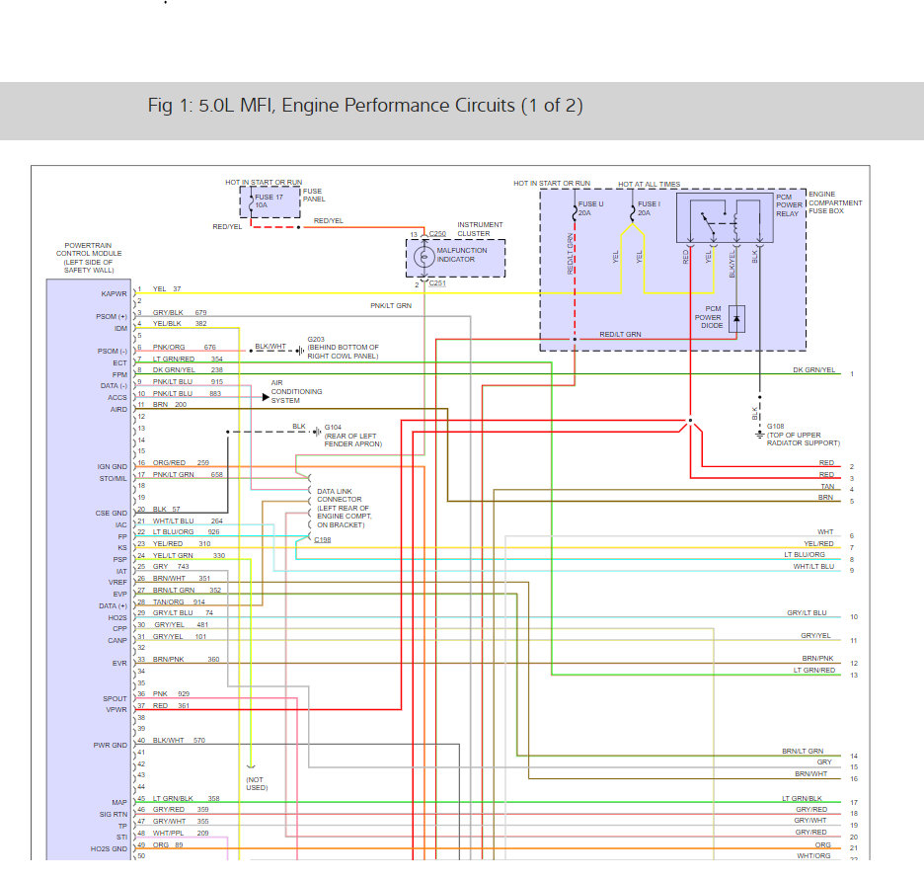Click the KAPWR pin label
The image size is (924, 880).
(114, 293)
